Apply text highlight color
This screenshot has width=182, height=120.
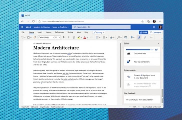[x=79, y=37]
